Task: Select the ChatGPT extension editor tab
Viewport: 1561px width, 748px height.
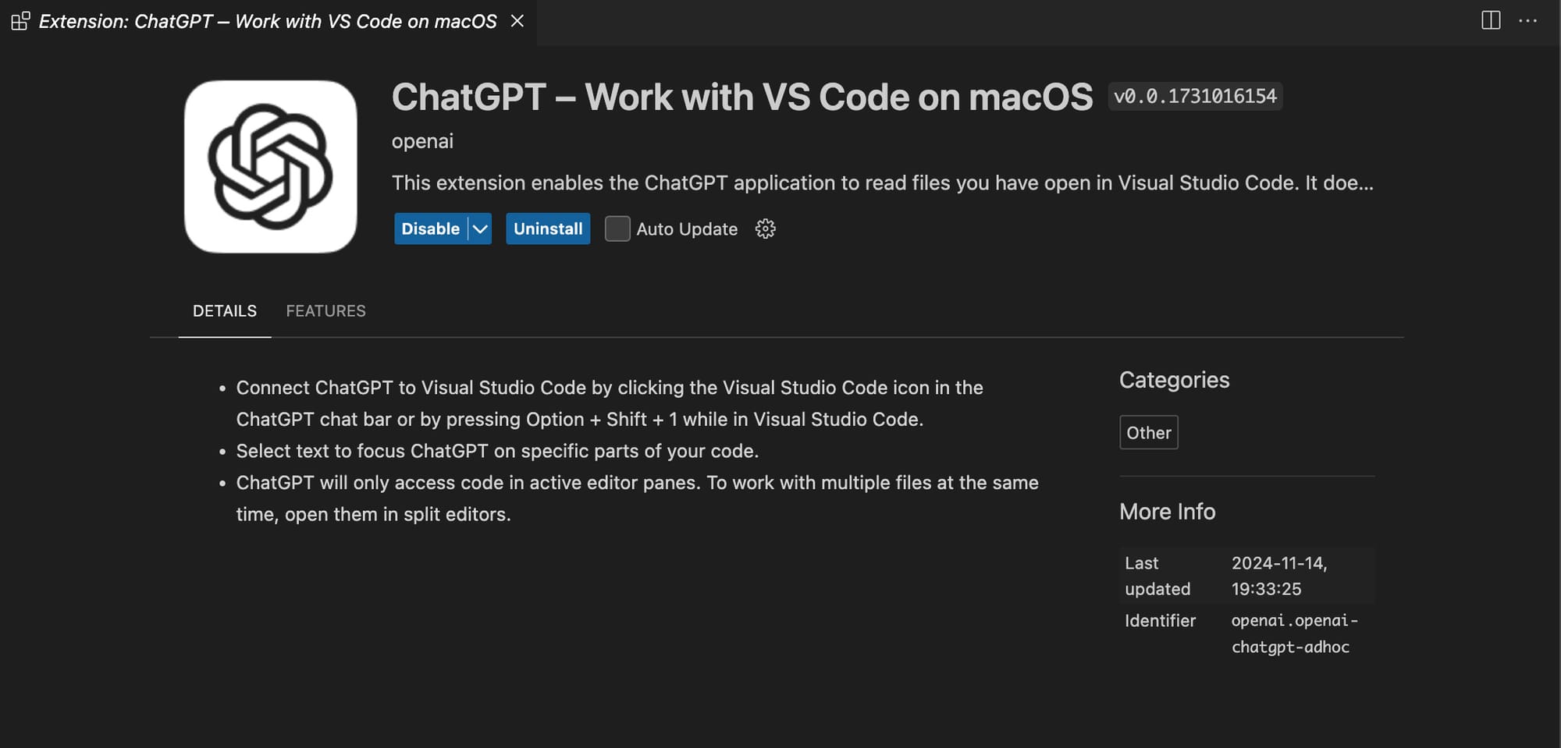Action: pos(265,21)
